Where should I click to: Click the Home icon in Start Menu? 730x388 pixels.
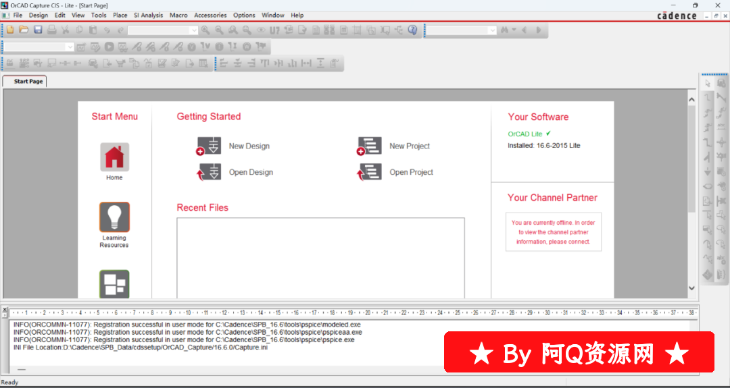(114, 157)
